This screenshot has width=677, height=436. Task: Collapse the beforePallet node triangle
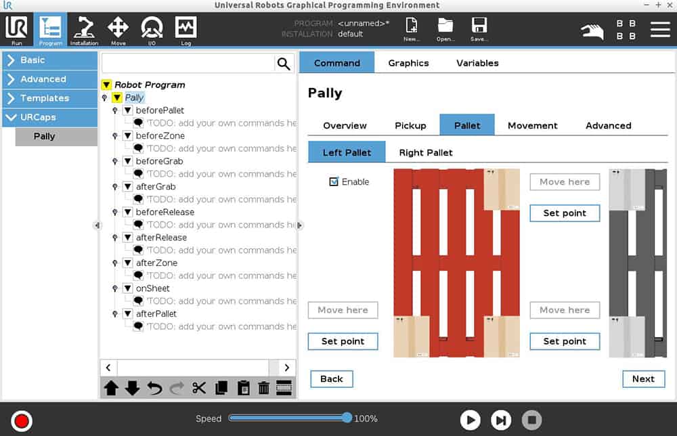[x=128, y=110]
